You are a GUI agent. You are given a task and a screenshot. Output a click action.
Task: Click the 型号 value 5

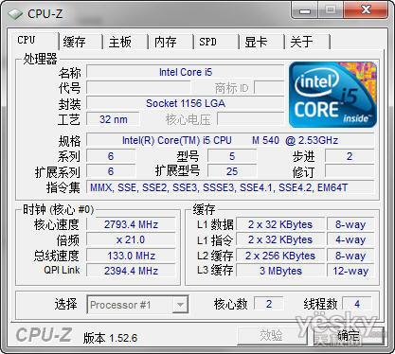point(232,156)
